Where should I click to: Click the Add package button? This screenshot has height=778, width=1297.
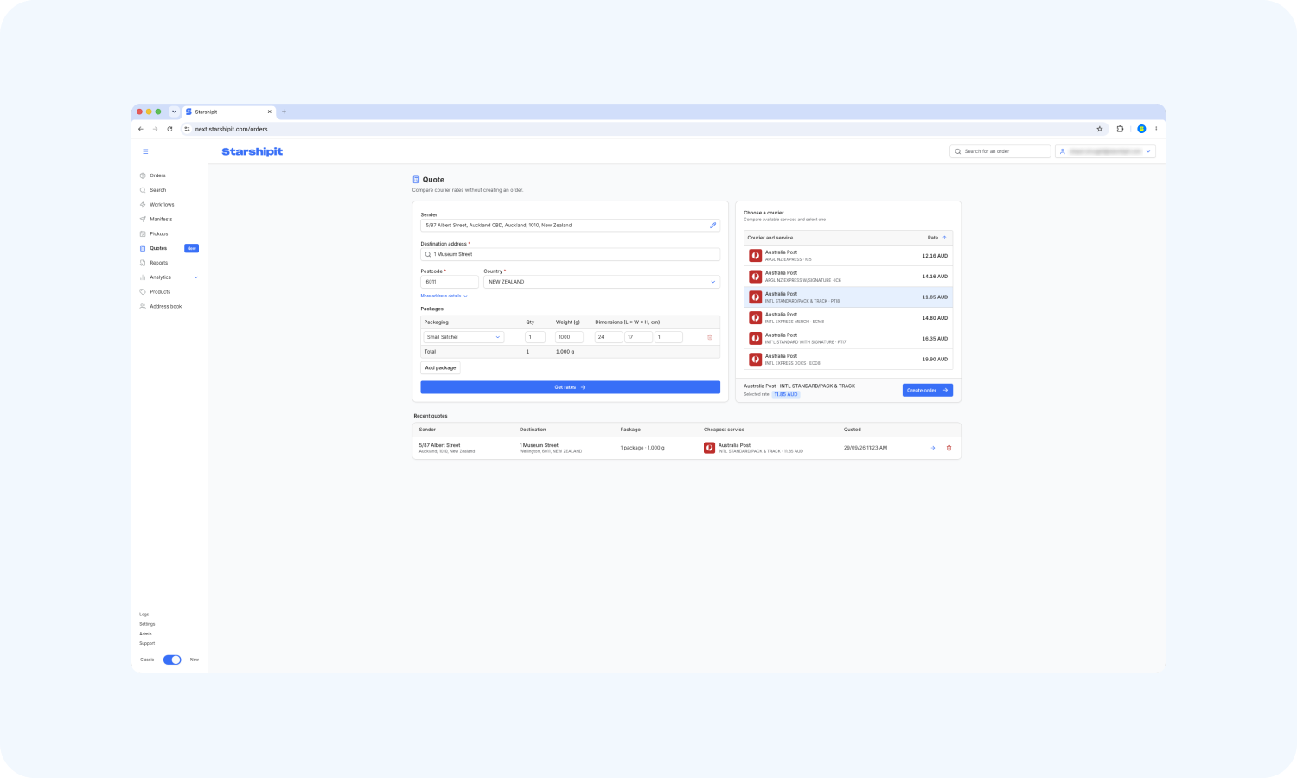pyautogui.click(x=440, y=368)
